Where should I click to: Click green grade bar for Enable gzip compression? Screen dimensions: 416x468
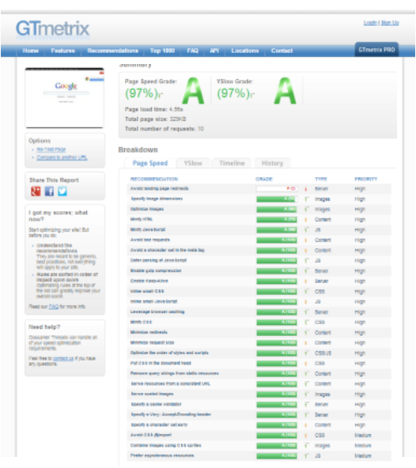coord(277,271)
